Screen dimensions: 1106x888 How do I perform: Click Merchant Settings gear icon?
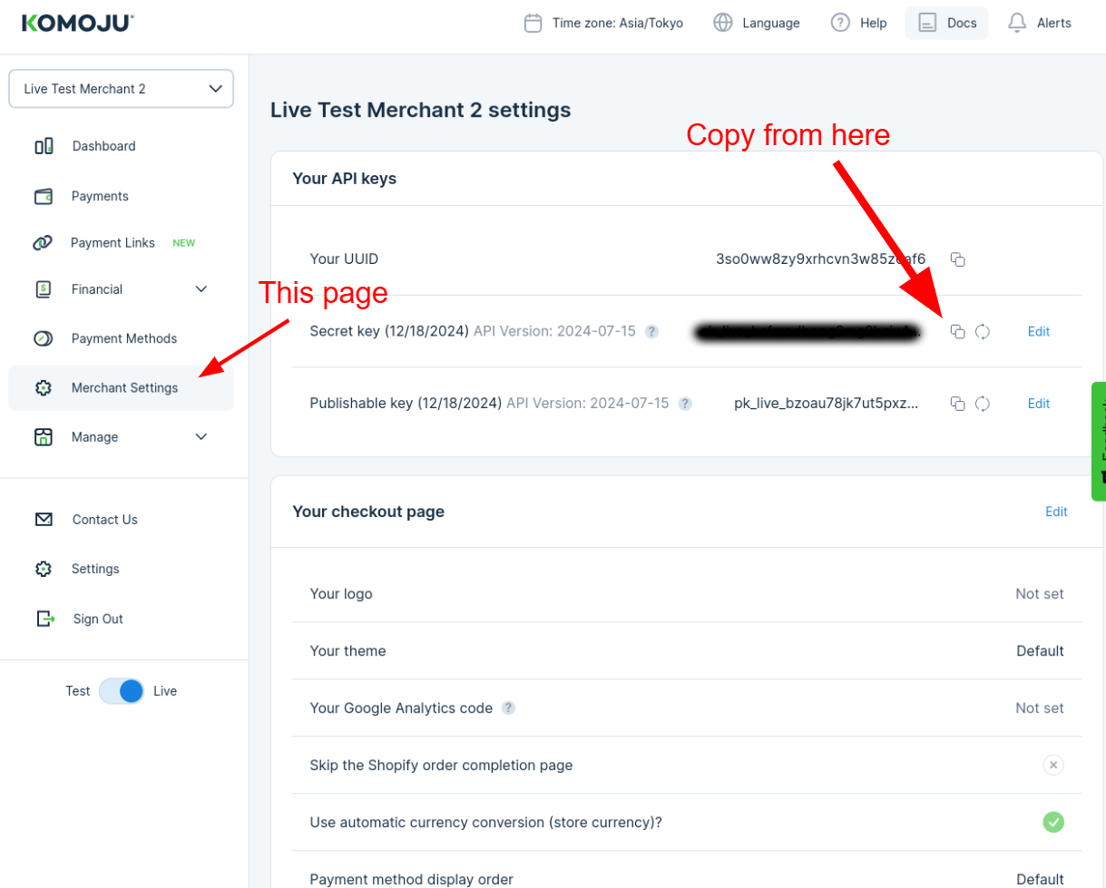pos(43,388)
